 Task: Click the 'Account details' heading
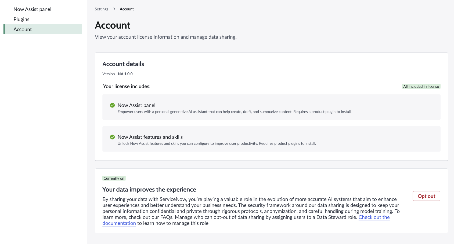click(123, 64)
